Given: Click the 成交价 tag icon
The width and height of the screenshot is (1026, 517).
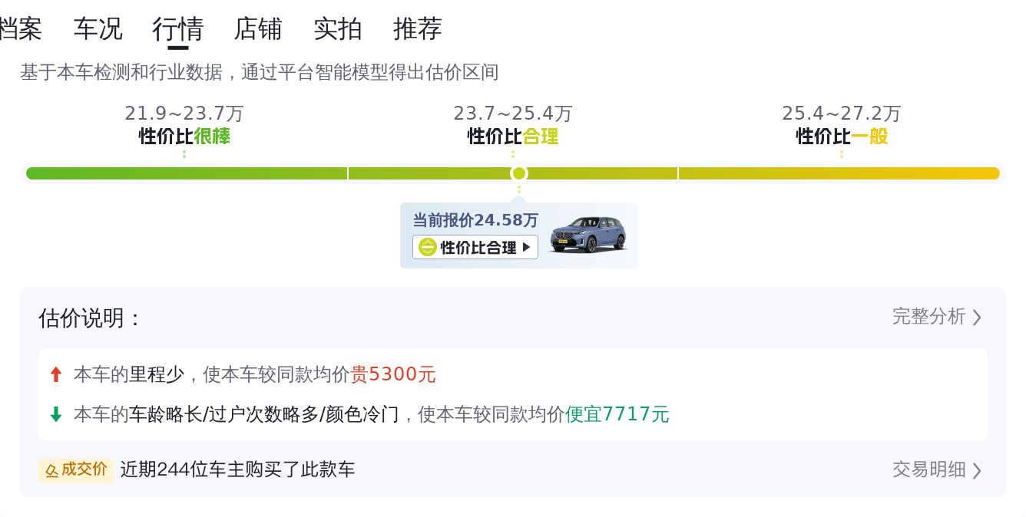Looking at the screenshot, I should coord(76,469).
